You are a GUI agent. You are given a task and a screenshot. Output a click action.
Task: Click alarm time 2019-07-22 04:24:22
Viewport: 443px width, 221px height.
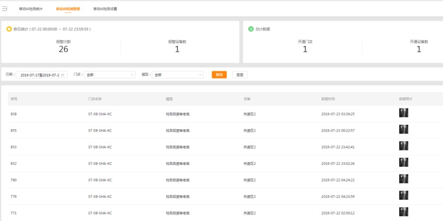(x=338, y=180)
